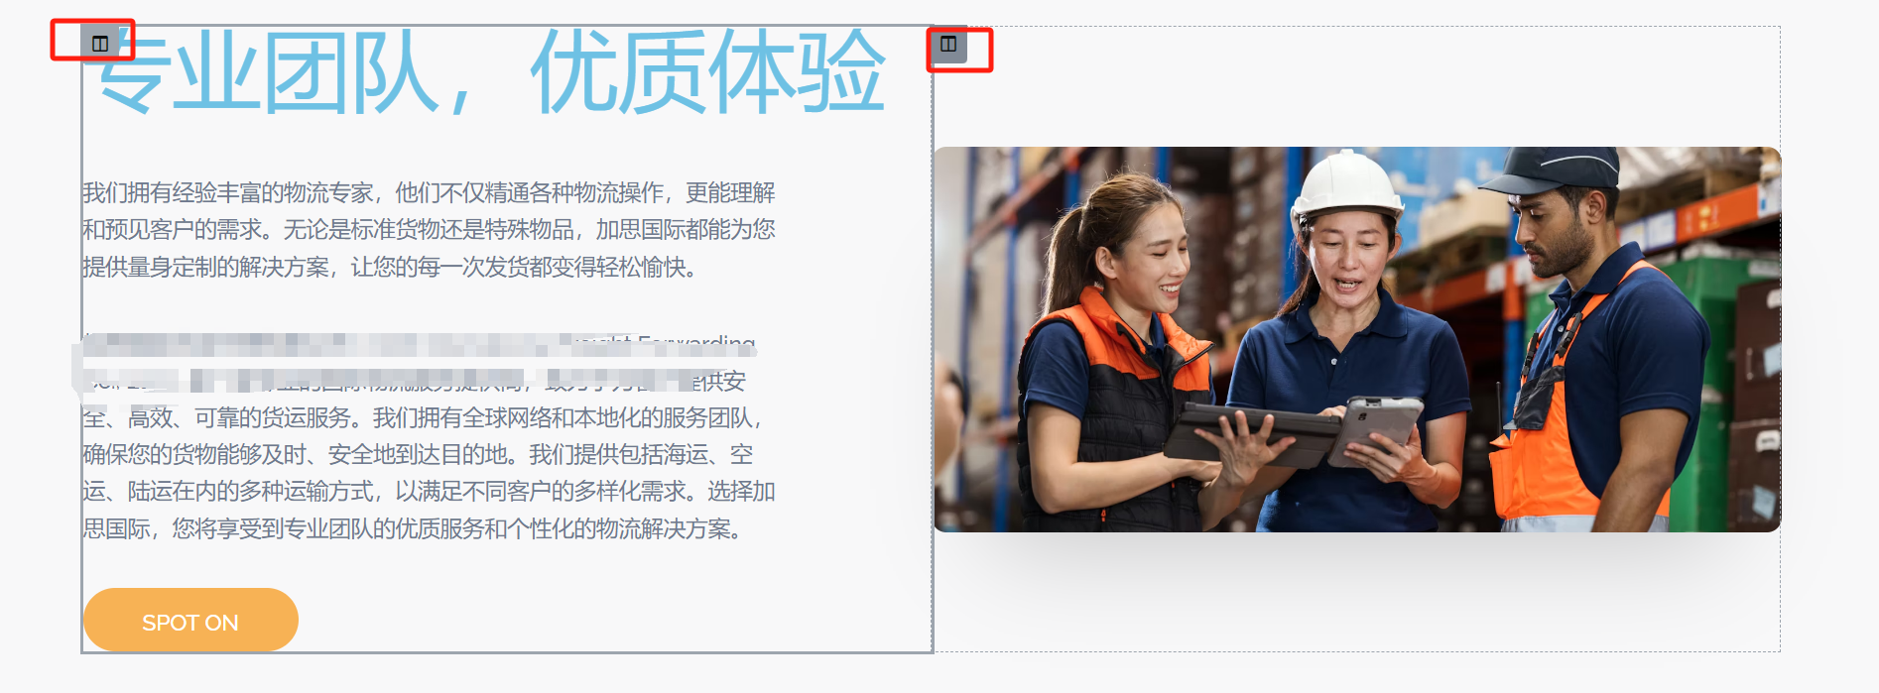Screen dimensions: 1879x693
Task: Click the warehouse workers photo
Action: [1357, 339]
